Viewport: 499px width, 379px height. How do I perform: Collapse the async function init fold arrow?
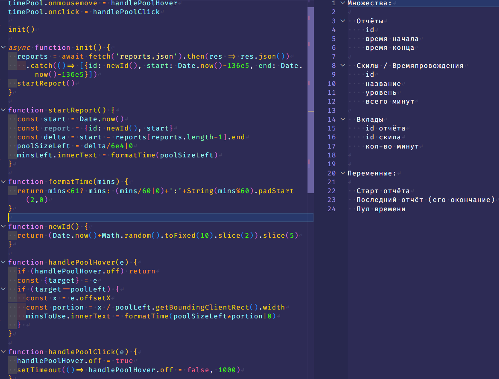(3, 47)
